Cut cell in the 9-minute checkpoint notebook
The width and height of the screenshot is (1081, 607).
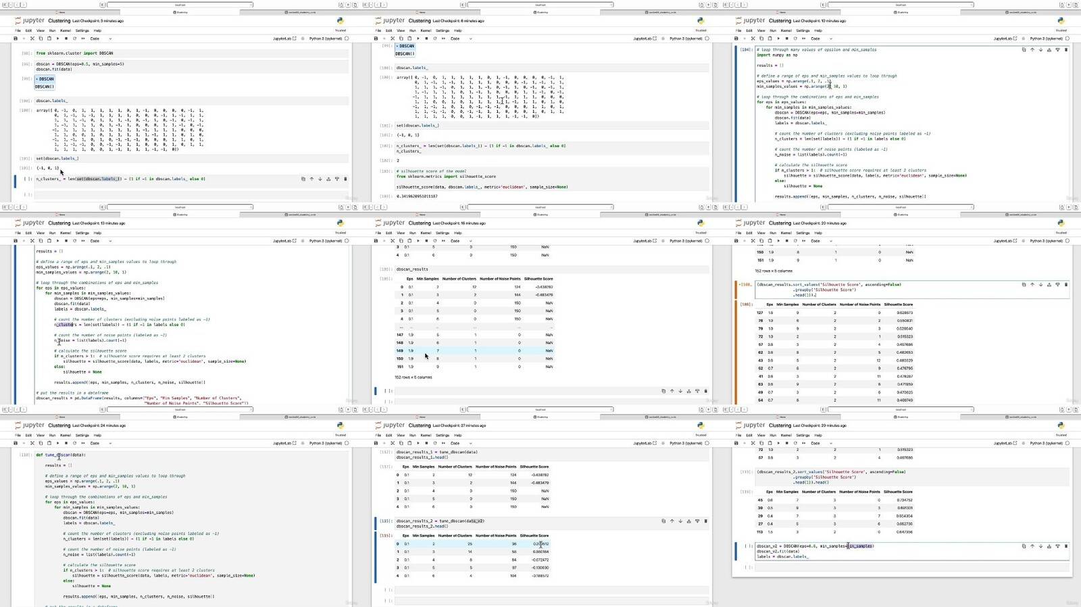point(32,38)
